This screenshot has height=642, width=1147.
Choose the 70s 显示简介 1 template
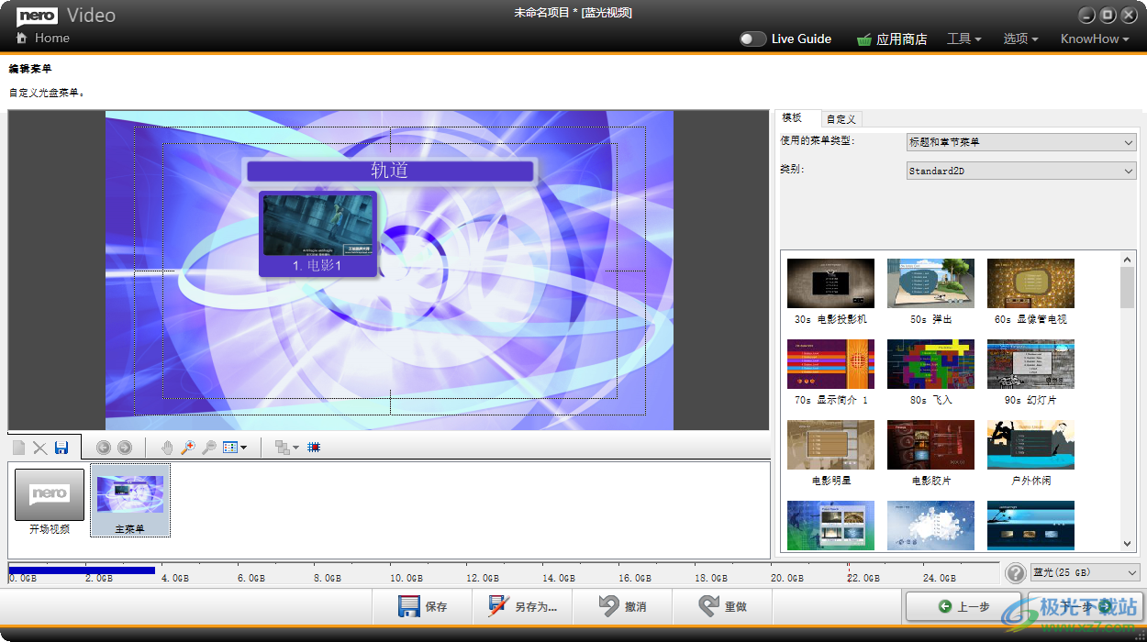(x=830, y=372)
